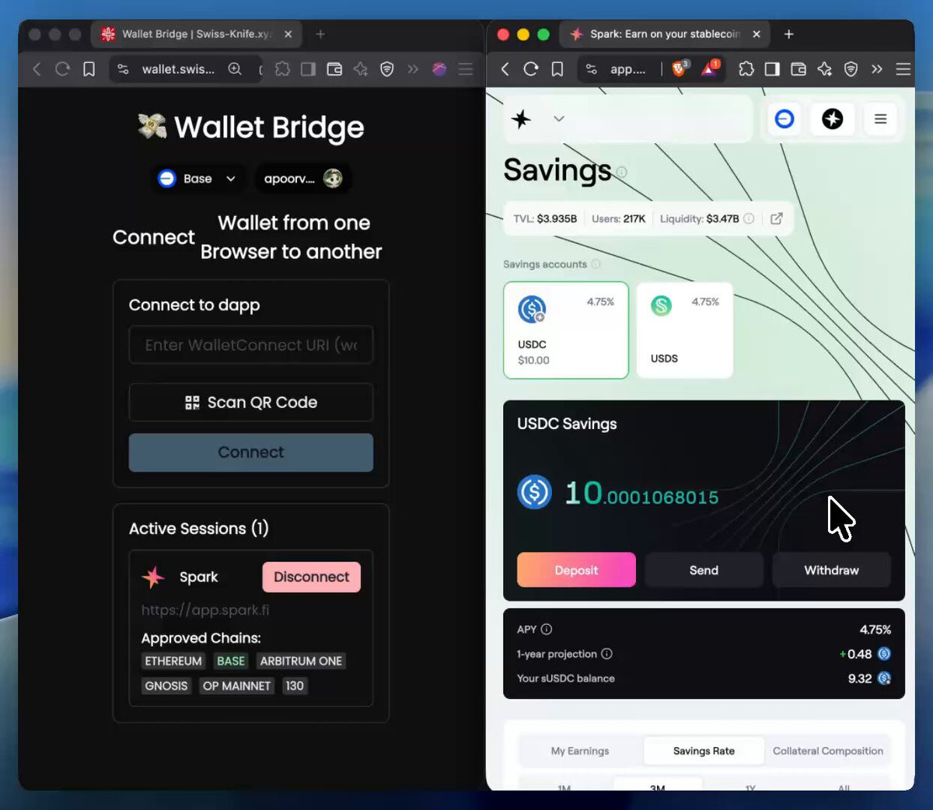Select the Spark browser tab
This screenshot has width=933, height=810.
pos(665,34)
